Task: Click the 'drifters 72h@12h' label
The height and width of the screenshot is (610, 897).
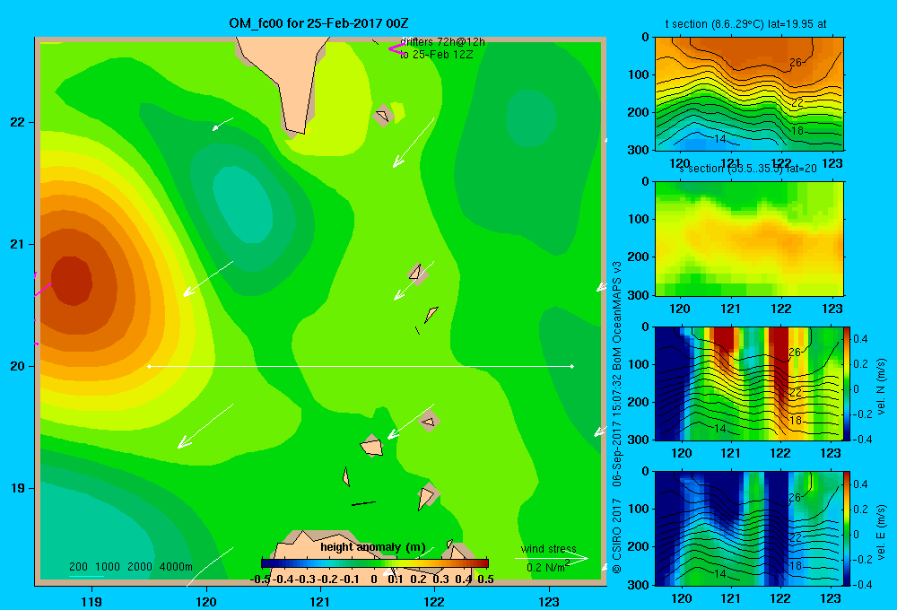Action: pos(443,42)
